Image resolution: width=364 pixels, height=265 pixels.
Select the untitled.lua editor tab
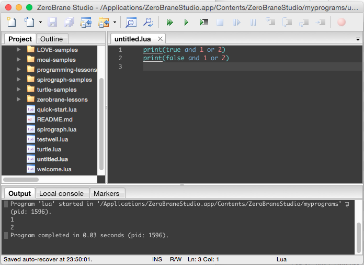(x=132, y=39)
